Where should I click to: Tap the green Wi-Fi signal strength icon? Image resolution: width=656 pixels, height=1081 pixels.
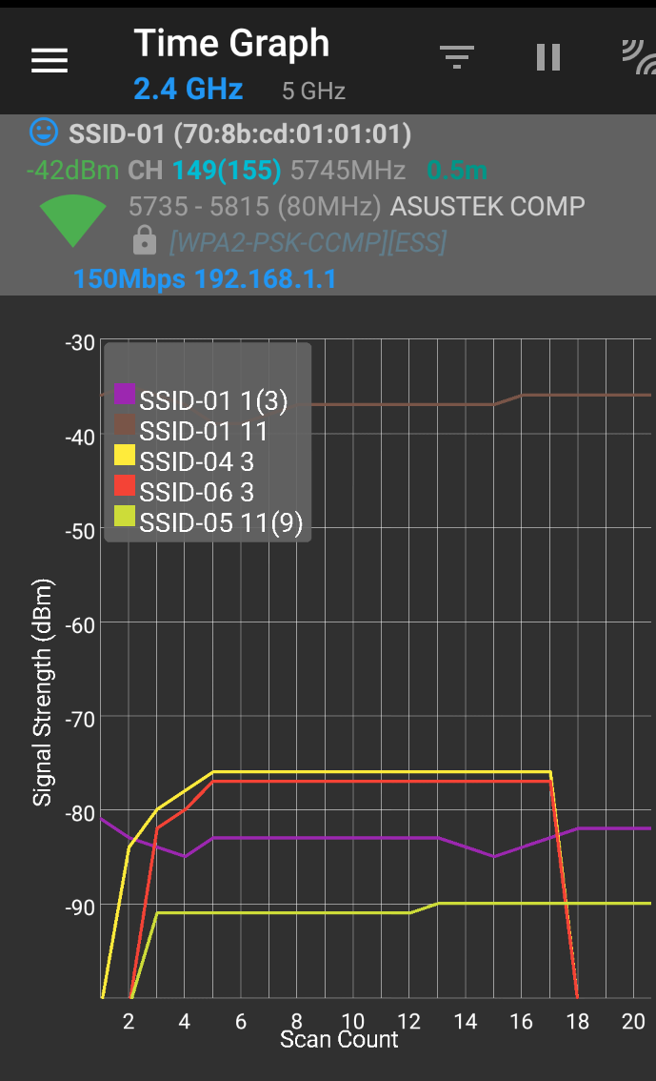[72, 220]
